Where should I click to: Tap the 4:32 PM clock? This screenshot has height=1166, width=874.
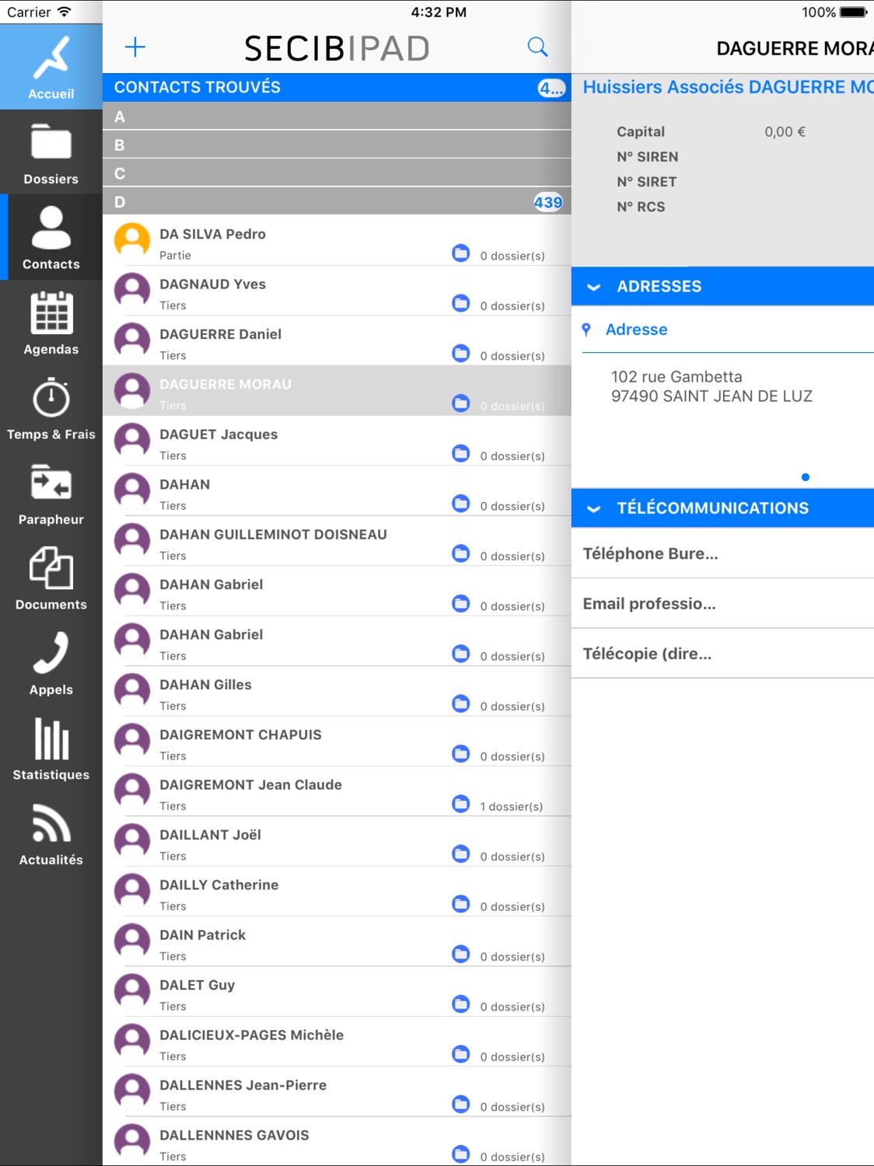439,12
